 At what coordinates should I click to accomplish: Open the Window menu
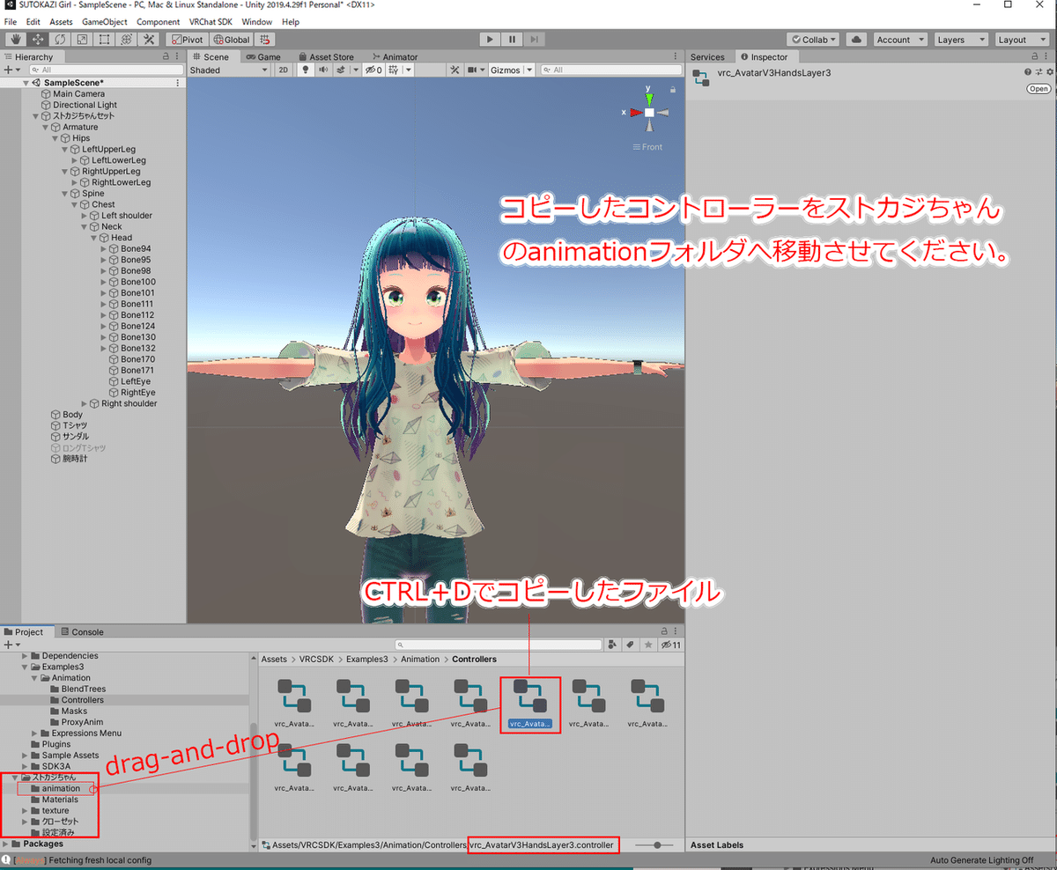coord(256,21)
